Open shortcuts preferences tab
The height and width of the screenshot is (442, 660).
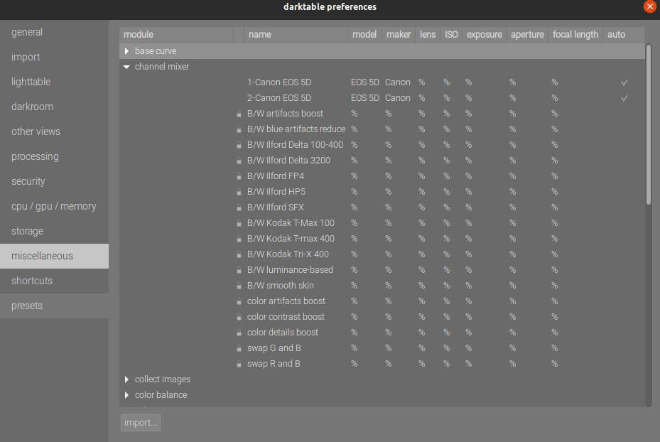[54, 281]
